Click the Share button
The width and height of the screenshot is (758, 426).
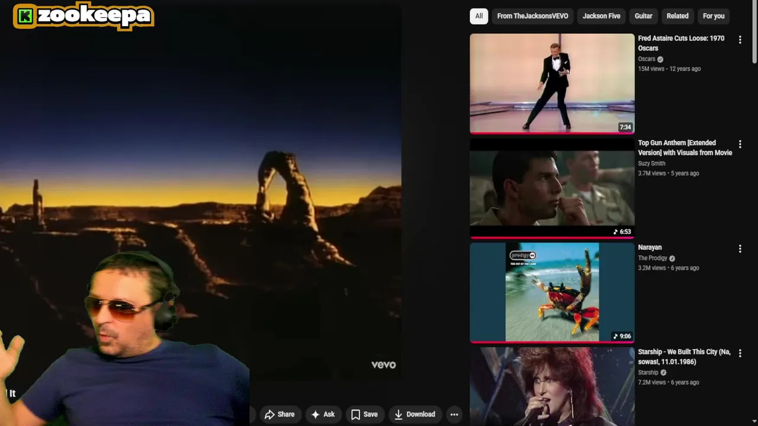click(x=280, y=414)
